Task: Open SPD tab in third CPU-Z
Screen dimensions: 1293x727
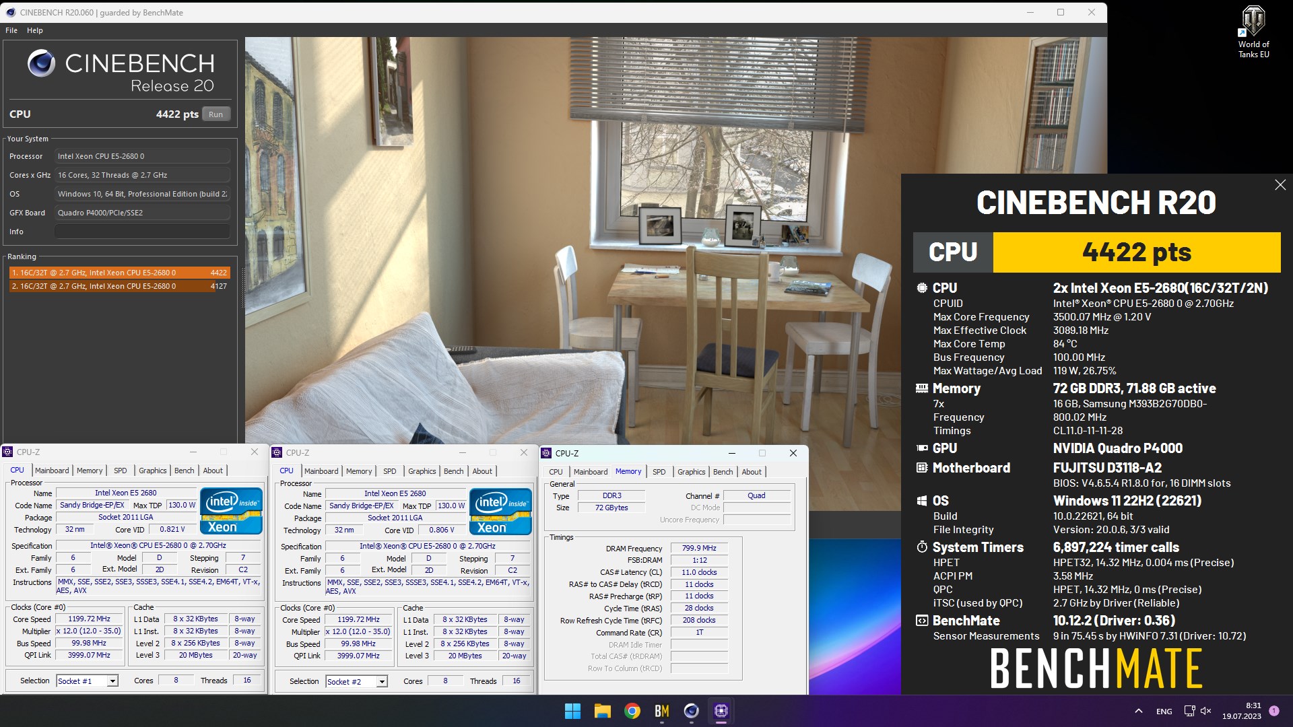Action: click(659, 472)
